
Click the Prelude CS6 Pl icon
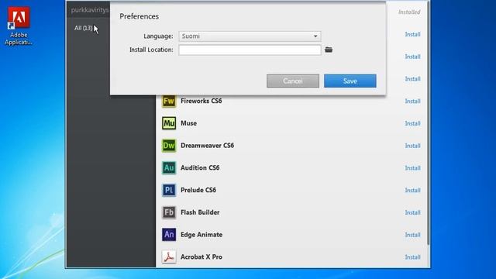[x=169, y=190]
